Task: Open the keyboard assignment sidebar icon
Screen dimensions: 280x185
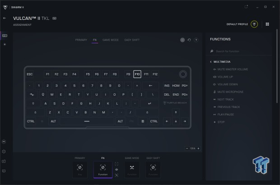Action: (5, 36)
